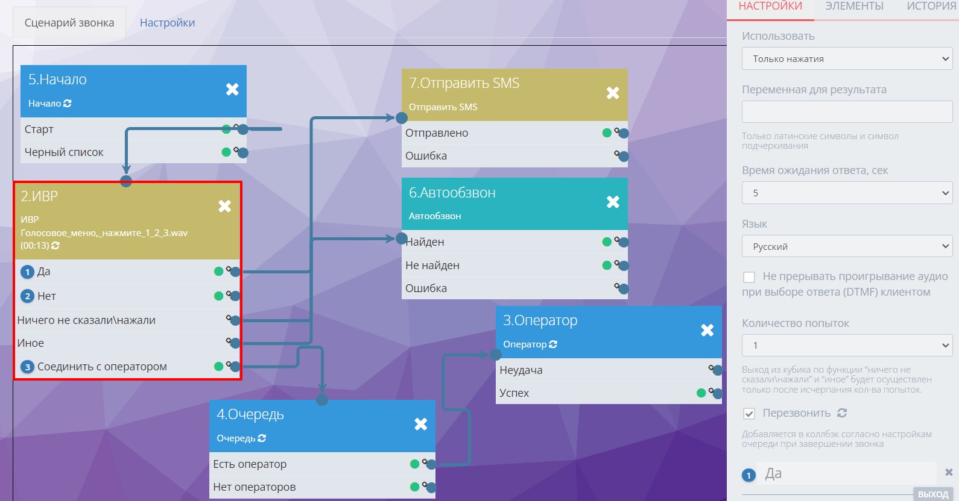The height and width of the screenshot is (501, 959).
Task: Click refresh icon next to Перезвонить
Action: coord(842,413)
